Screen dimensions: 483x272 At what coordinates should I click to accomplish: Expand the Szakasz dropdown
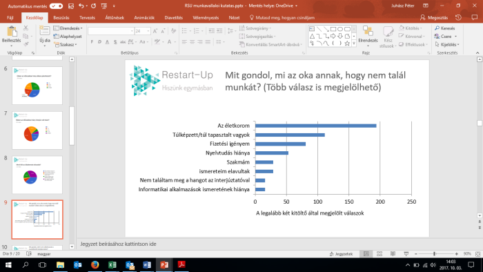[66, 45]
